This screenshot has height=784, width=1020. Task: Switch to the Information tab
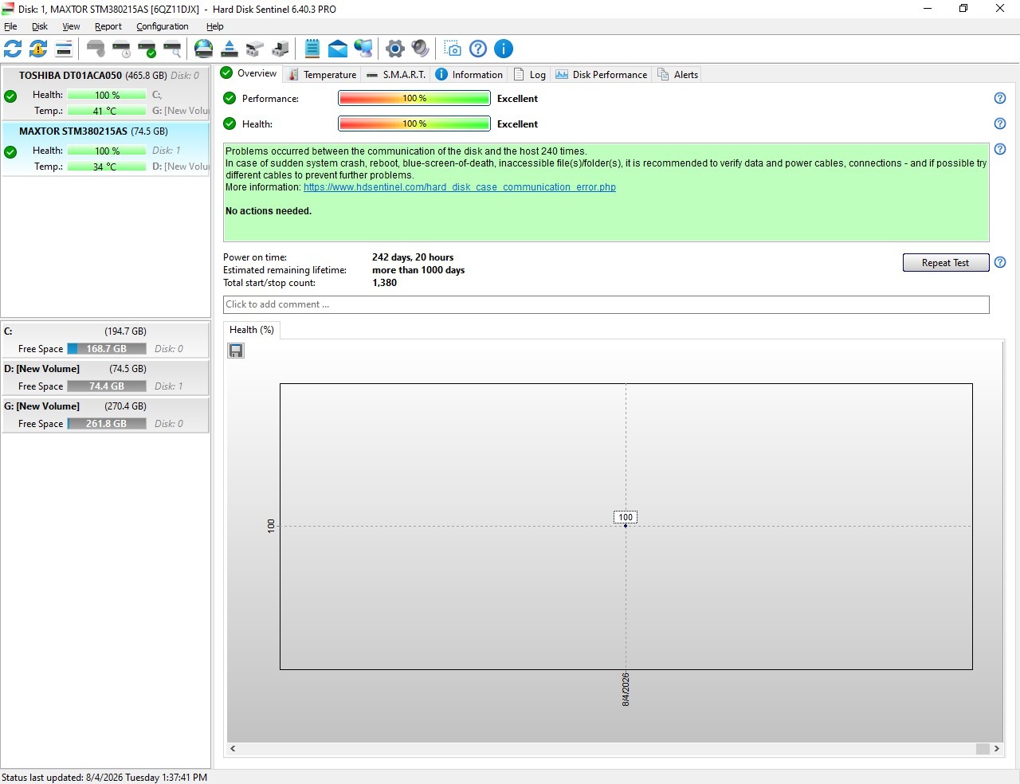[469, 75]
